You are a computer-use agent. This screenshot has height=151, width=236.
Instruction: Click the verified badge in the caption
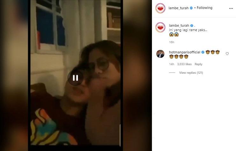tap(192, 25)
